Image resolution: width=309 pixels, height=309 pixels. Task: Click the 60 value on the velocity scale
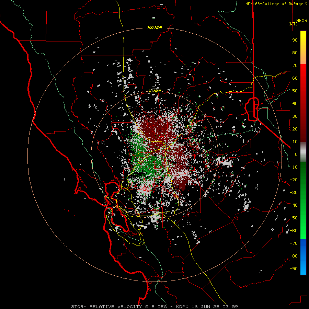295,78
